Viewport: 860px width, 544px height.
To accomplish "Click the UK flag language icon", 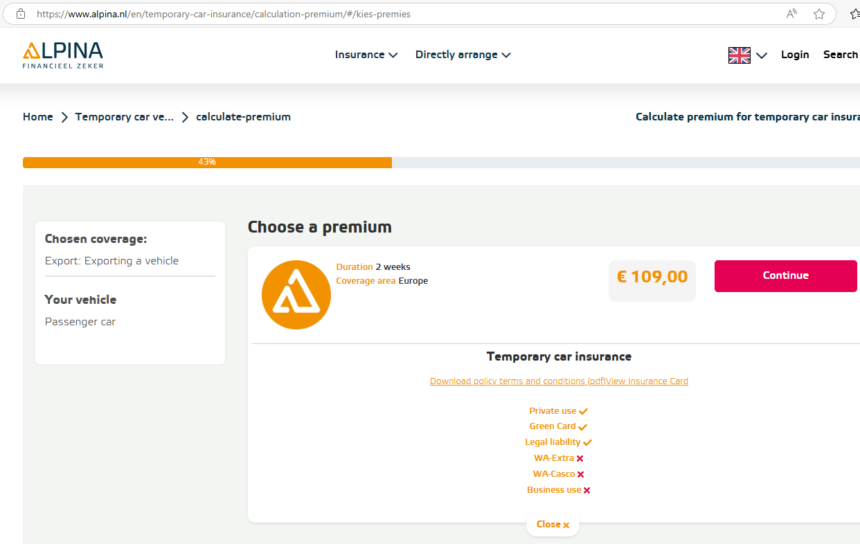I will [740, 55].
